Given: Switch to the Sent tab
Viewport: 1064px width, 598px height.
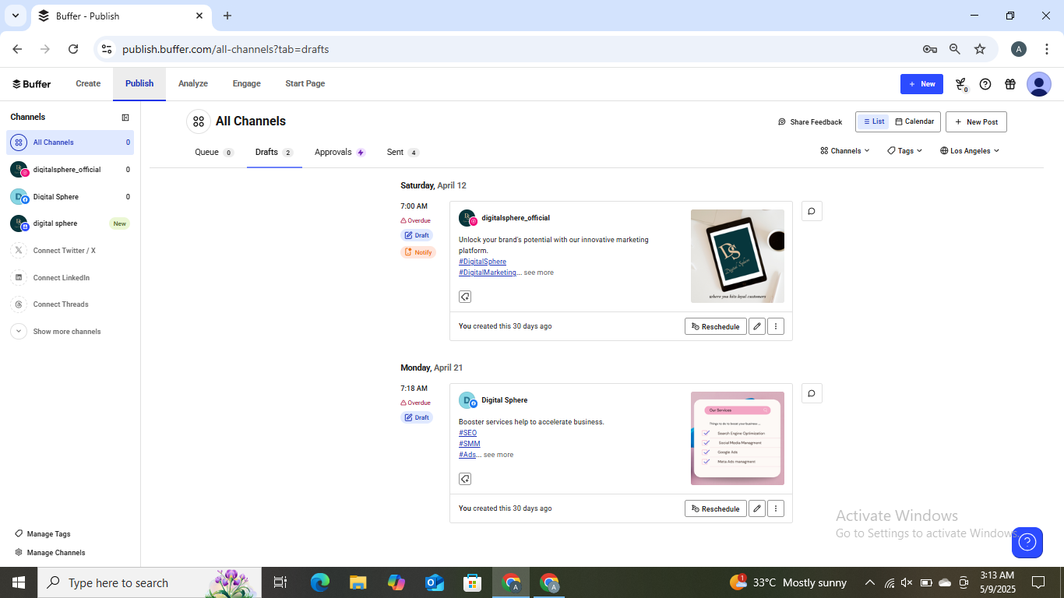Looking at the screenshot, I should [403, 153].
